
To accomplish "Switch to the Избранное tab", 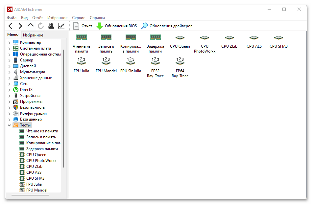I will point(33,35).
